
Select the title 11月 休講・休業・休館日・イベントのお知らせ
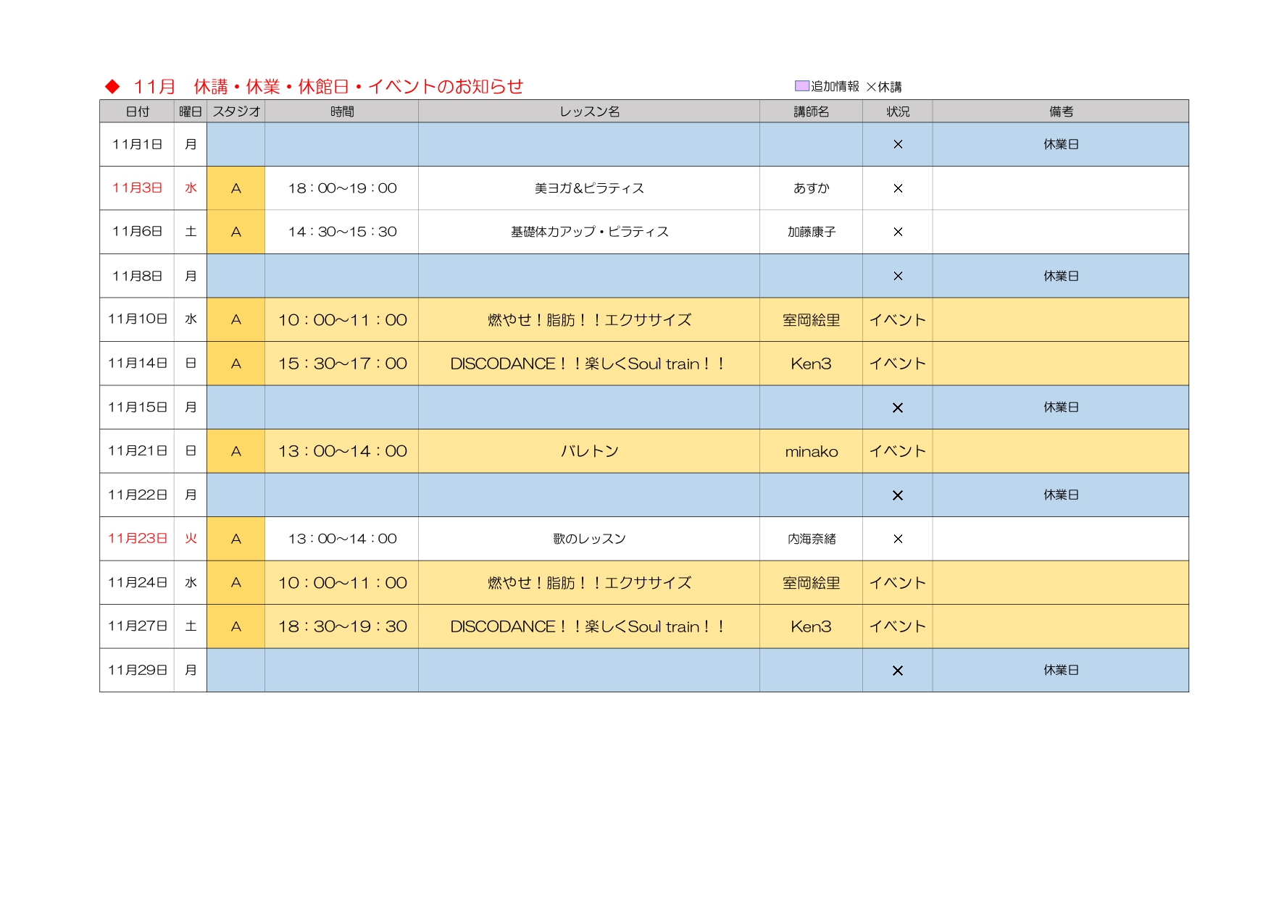[x=328, y=87]
